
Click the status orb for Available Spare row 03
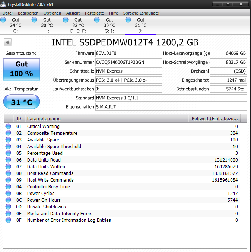(8, 140)
